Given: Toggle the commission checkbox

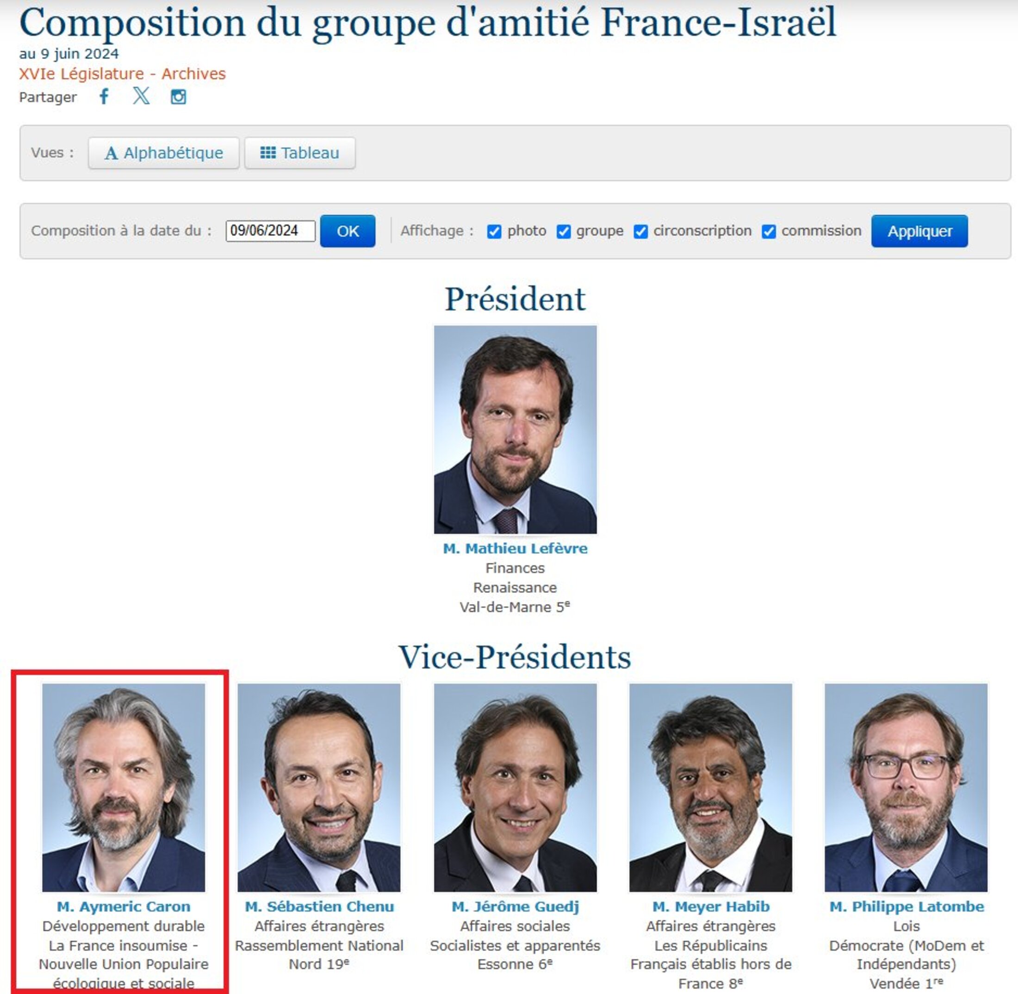Looking at the screenshot, I should pyautogui.click(x=769, y=231).
